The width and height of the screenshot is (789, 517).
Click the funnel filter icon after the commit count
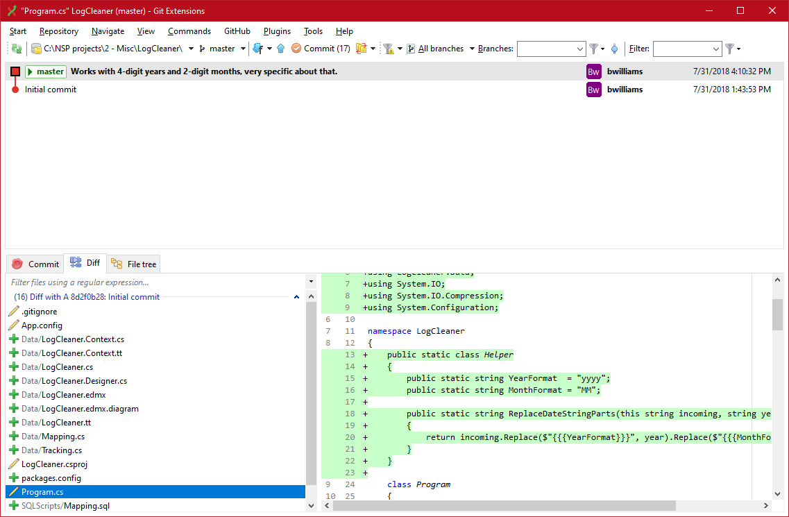click(x=390, y=49)
